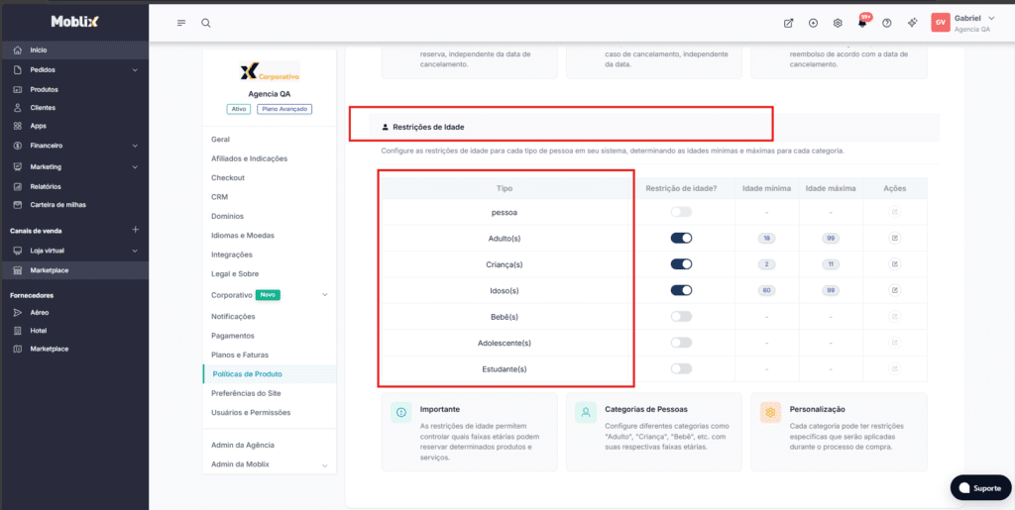Click the Moblix logo
1015x510 pixels.
(75, 22)
